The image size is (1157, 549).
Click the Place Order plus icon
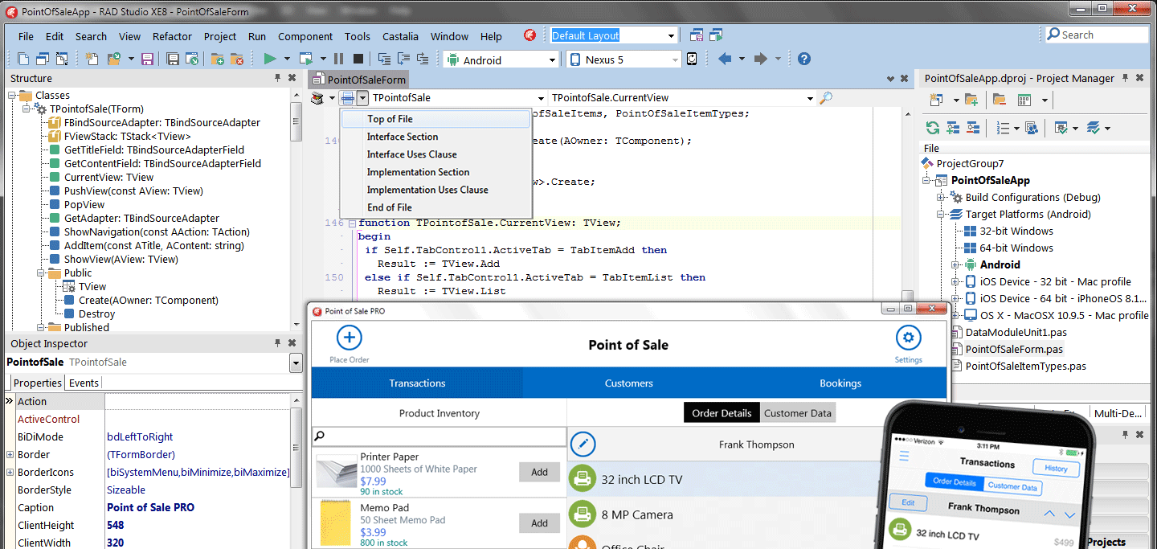(350, 338)
